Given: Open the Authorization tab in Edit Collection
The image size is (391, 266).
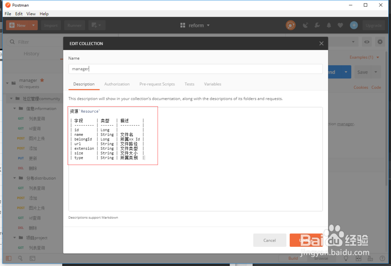Looking at the screenshot, I should [117, 84].
